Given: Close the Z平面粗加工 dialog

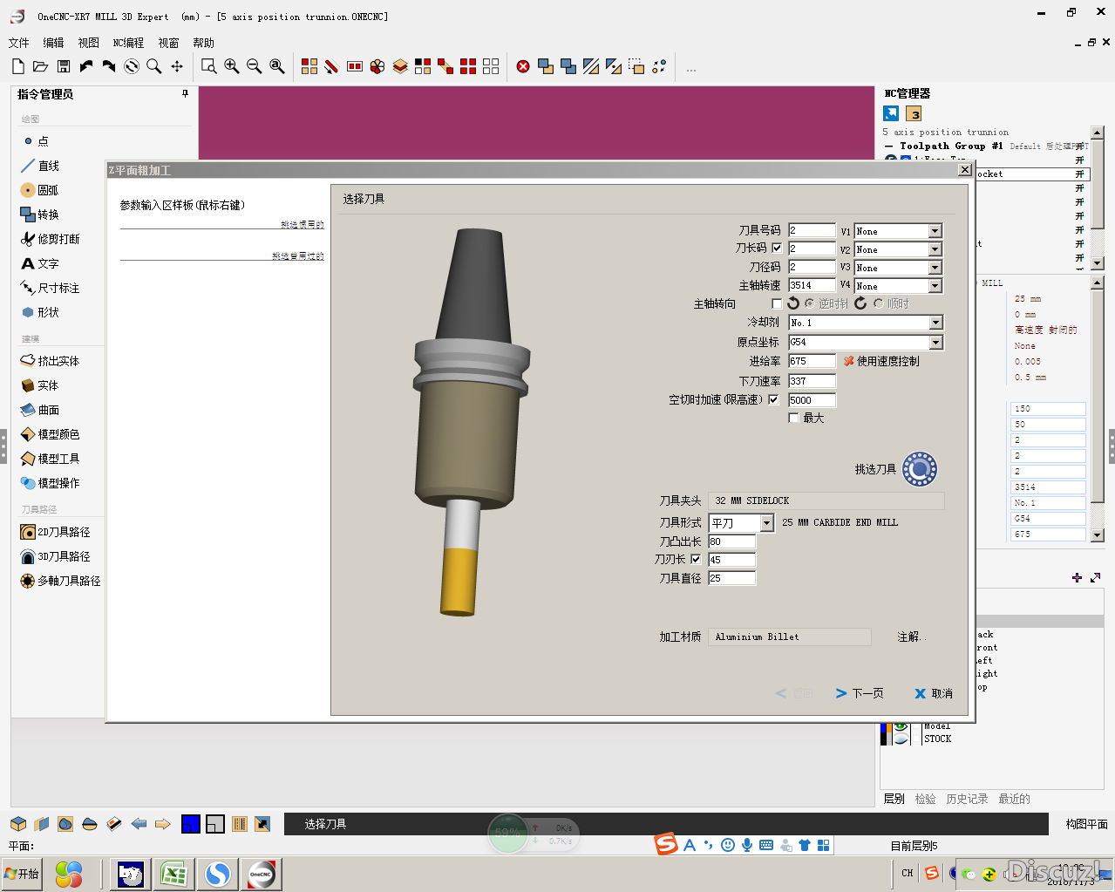Looking at the screenshot, I should (964, 170).
